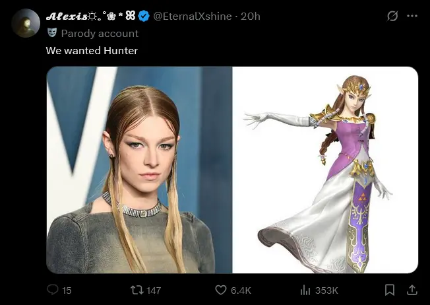Click the Parody account label

tap(100, 33)
